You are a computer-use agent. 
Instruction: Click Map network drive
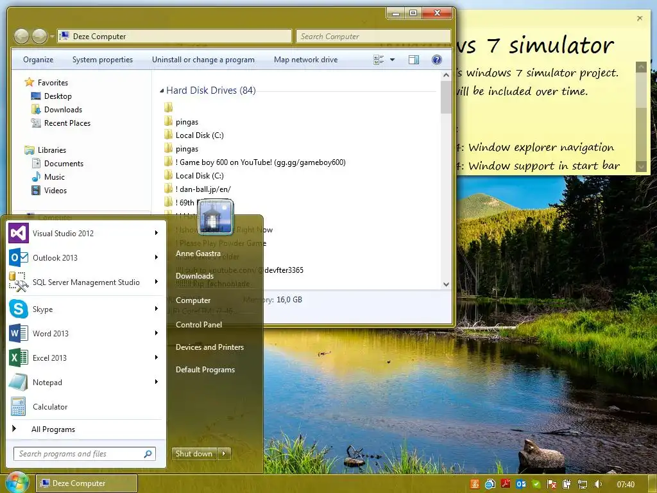(x=306, y=60)
